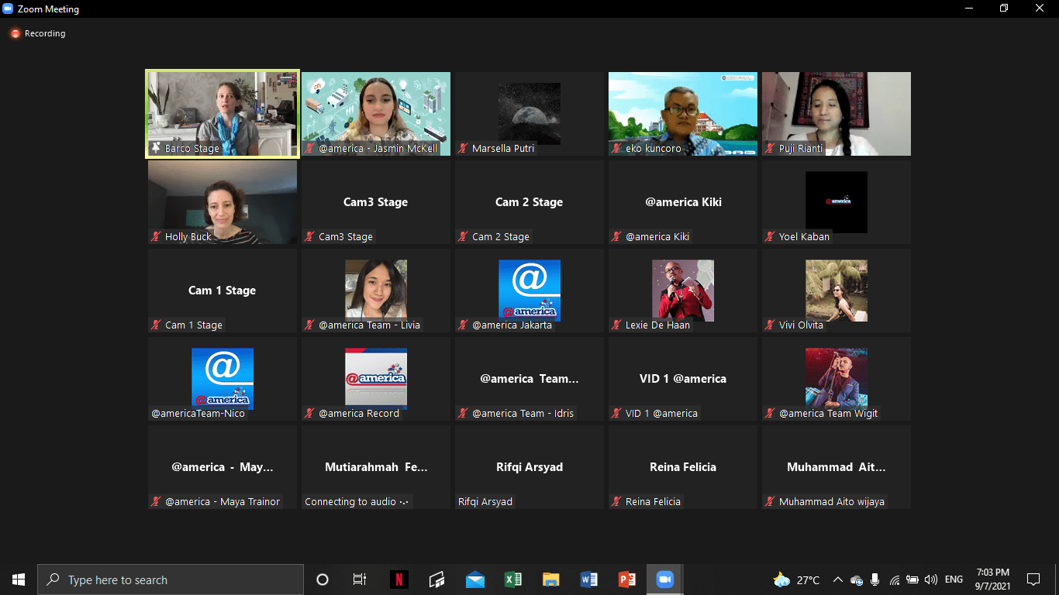The image size is (1059, 595).
Task: Click the @americaTeam-Nico logo avatar
Action: click(222, 379)
